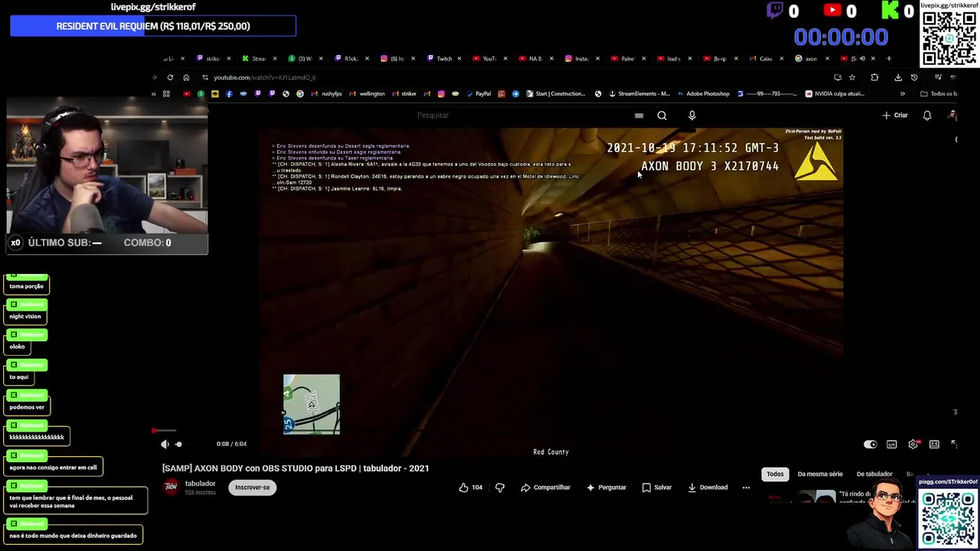Open more actions ellipsis menu
The width and height of the screenshot is (980, 551).
746,487
